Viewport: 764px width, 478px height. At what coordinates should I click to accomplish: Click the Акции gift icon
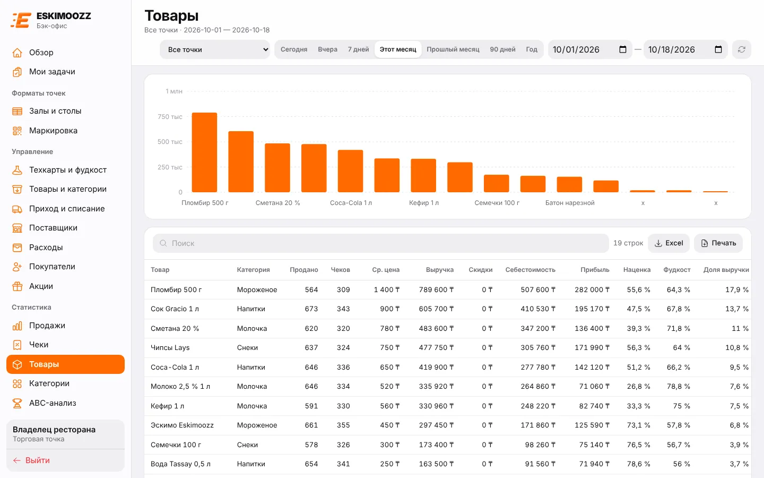click(x=18, y=286)
